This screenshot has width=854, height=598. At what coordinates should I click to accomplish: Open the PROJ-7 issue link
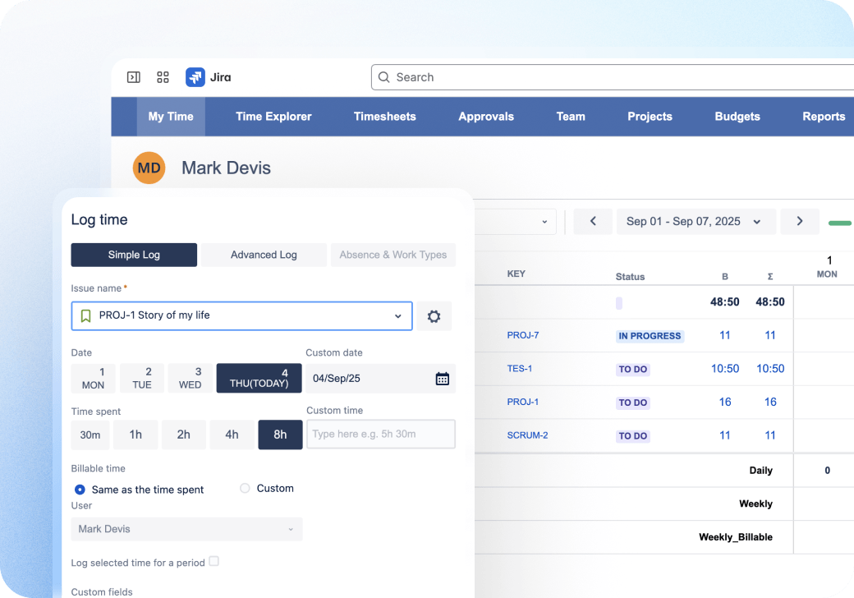(x=523, y=335)
